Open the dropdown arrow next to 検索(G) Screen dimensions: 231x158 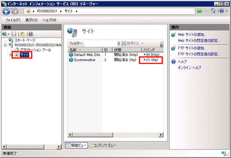tap(142, 43)
